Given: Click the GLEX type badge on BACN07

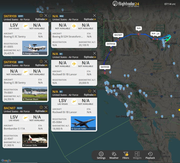Looking at the screenshot, I should [x=19, y=108].
